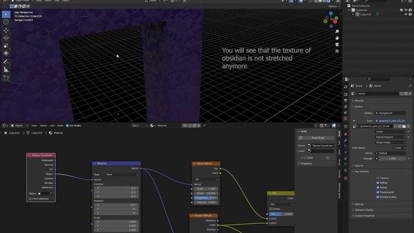
Task: Select the Add Cube tool in viewport toolbar
Action: tap(6, 78)
